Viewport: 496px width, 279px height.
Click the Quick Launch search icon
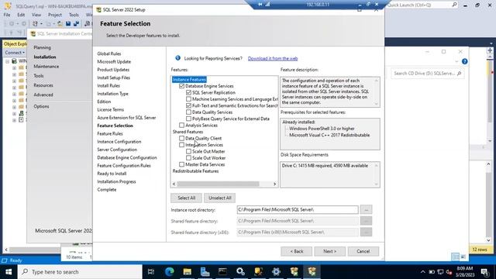coord(454,5)
